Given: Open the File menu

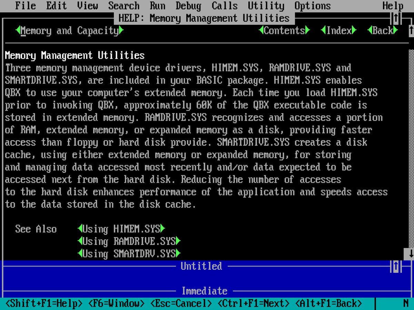Looking at the screenshot, I should click(x=26, y=6).
